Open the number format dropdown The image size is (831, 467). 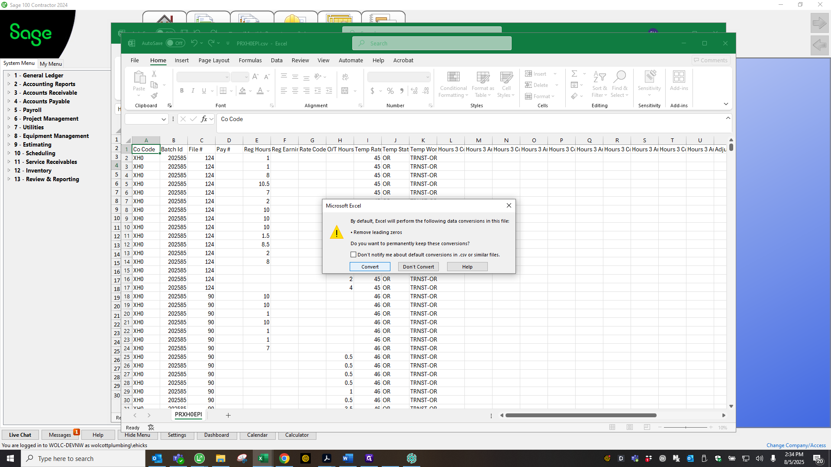[x=428, y=77]
